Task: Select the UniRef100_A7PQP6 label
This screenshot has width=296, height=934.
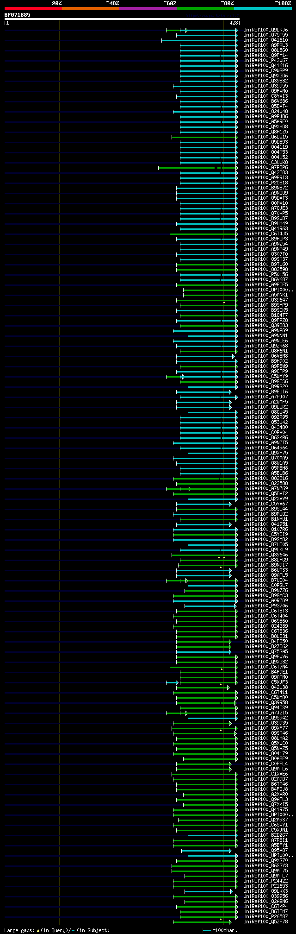Action: point(265,167)
